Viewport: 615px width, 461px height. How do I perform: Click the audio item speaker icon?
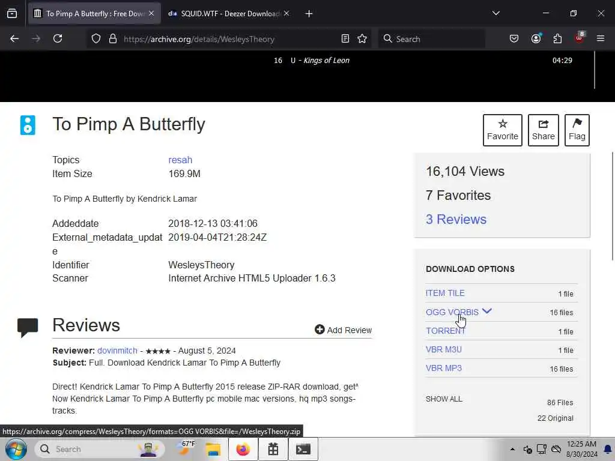(x=28, y=125)
